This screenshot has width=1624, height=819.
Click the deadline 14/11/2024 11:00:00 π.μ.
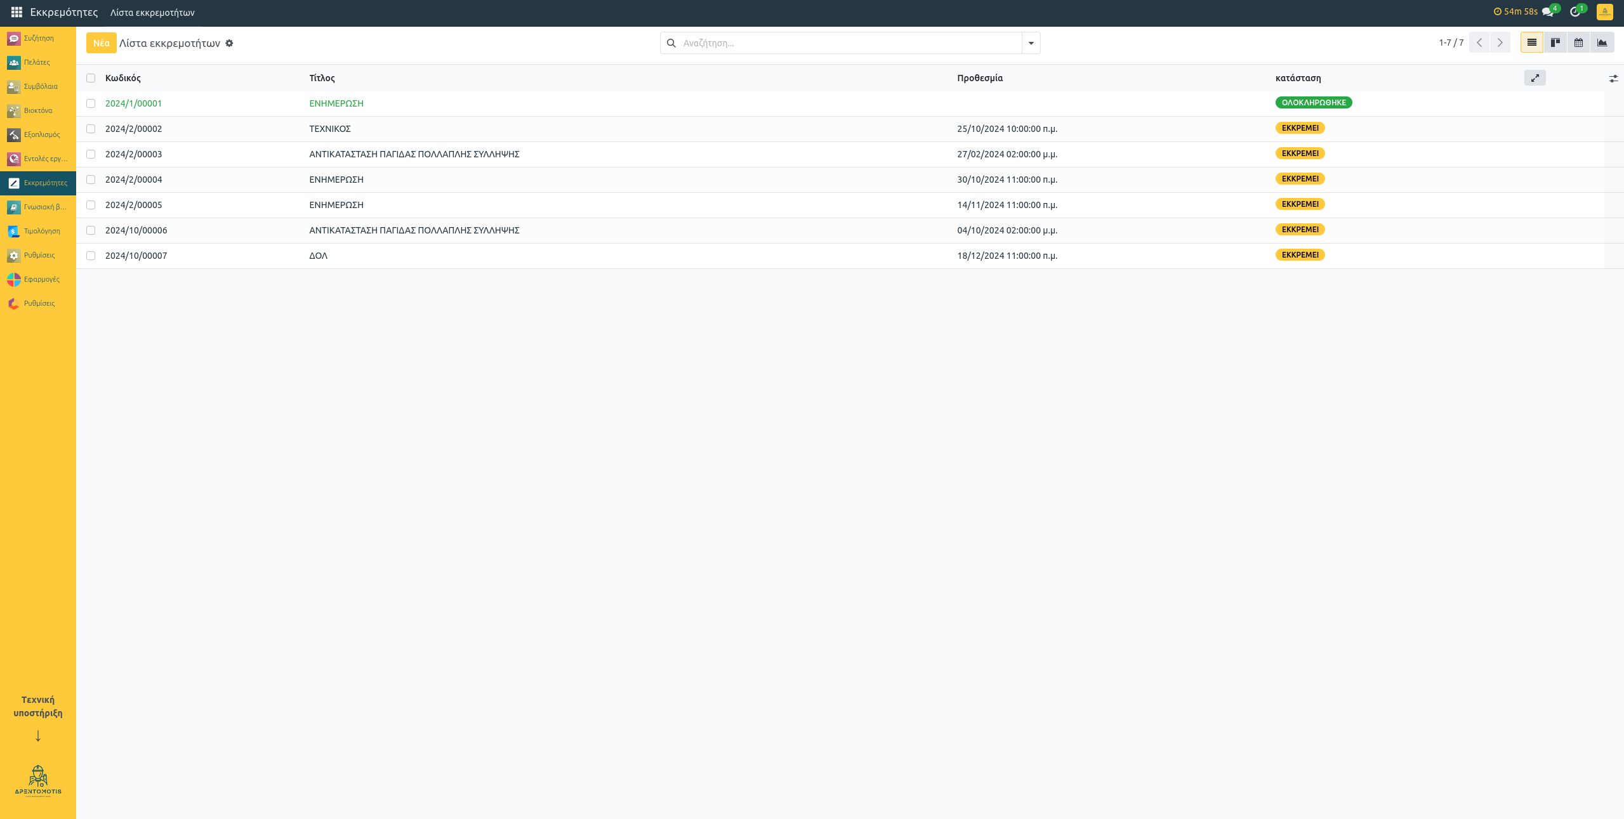click(x=1007, y=205)
